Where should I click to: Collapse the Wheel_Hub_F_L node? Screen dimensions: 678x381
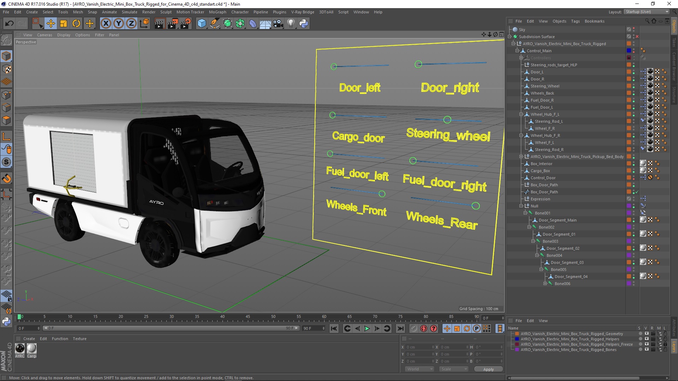point(521,114)
